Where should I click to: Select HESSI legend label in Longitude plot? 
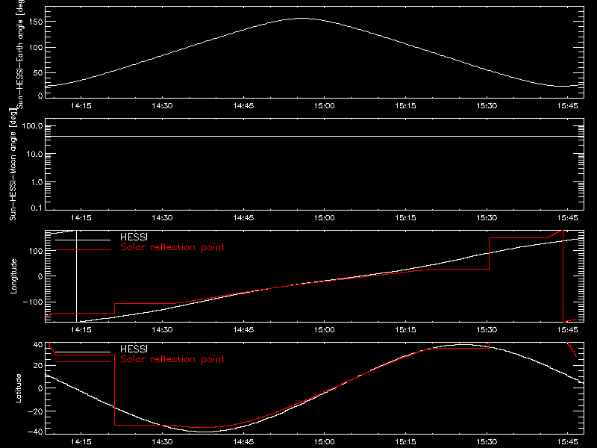[134, 237]
